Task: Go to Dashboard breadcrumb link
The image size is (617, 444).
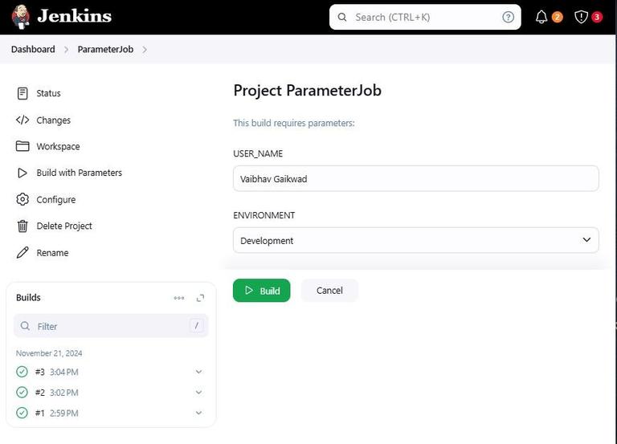Action: pos(33,50)
